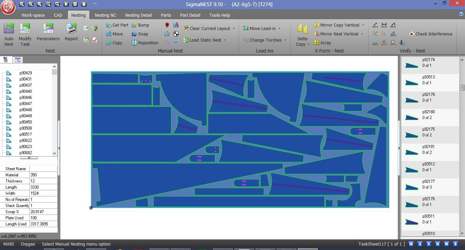Open the Tools Help tab

pos(220,15)
